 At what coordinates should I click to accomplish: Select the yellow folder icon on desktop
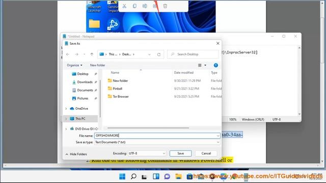(x=94, y=24)
